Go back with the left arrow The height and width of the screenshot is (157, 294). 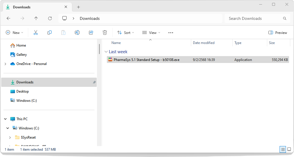tap(8, 18)
